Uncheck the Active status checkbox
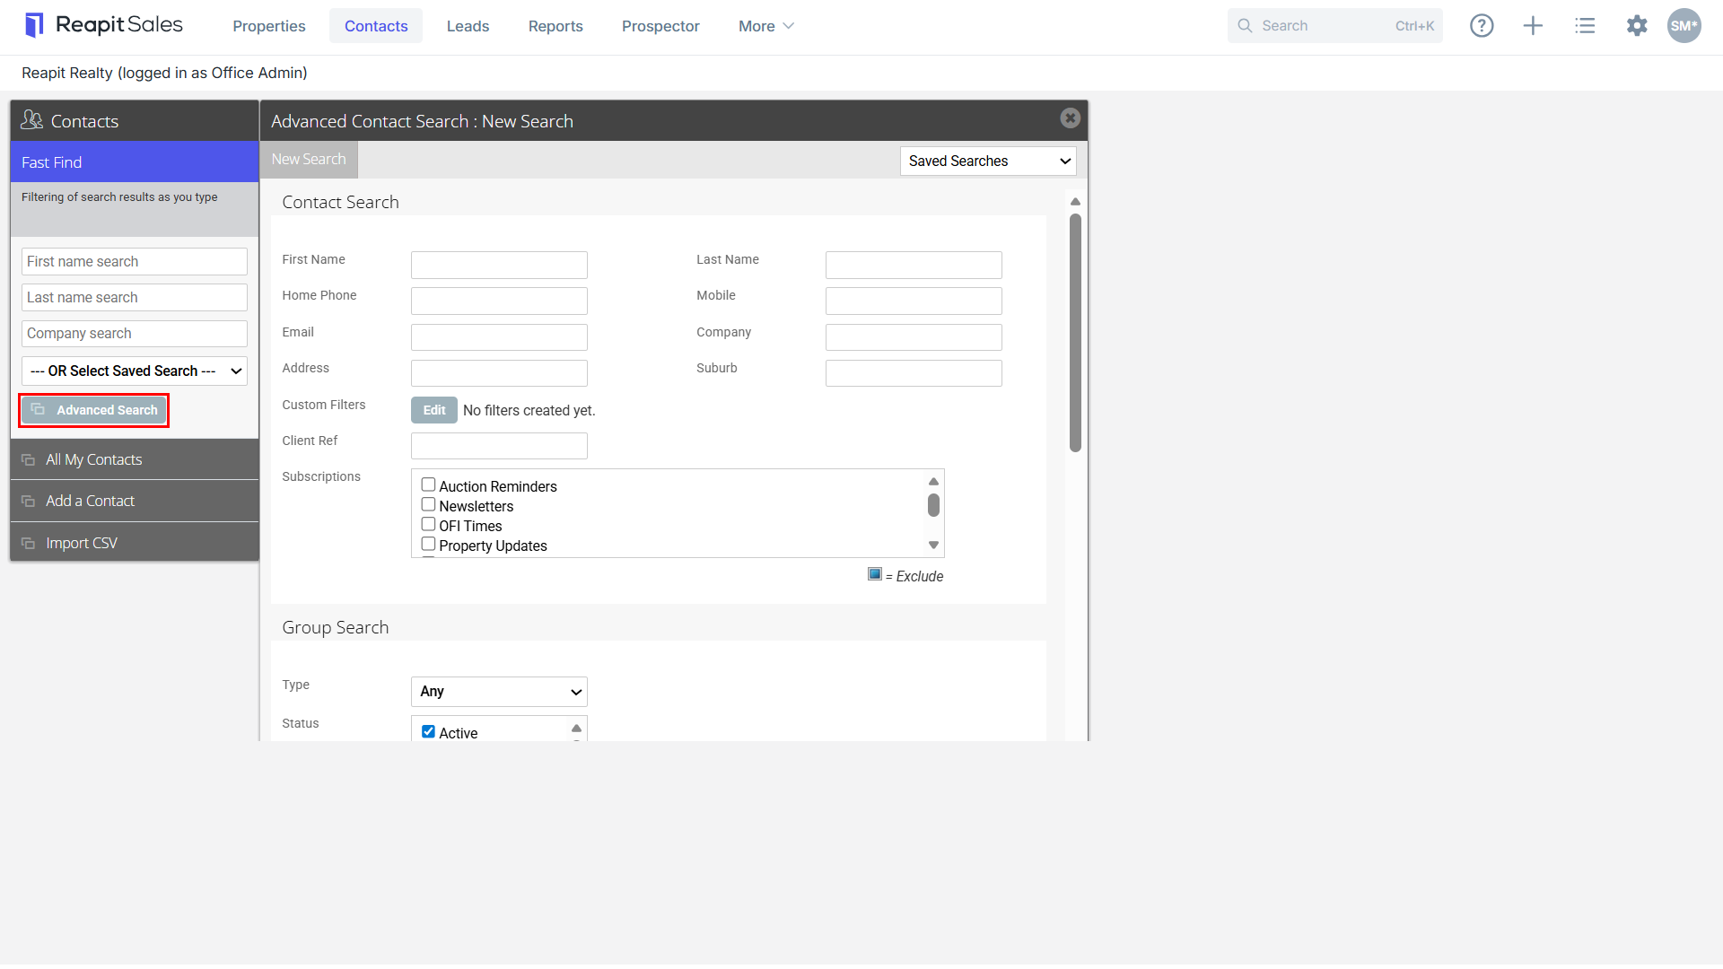 [428, 731]
